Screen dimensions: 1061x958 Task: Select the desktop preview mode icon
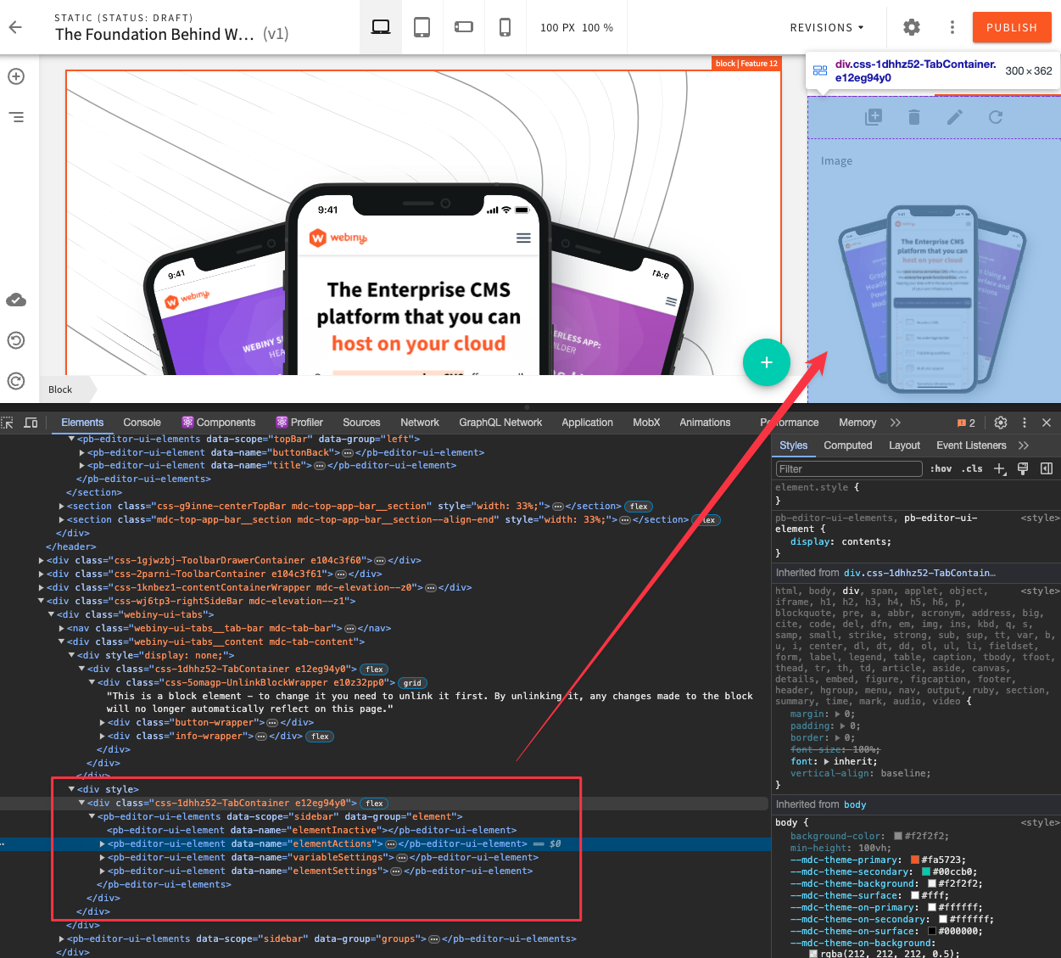click(380, 26)
